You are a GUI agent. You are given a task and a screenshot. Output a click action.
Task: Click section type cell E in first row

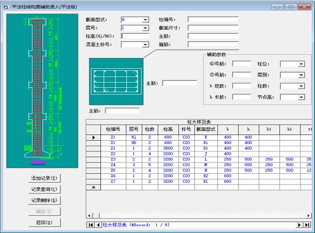(x=206, y=138)
